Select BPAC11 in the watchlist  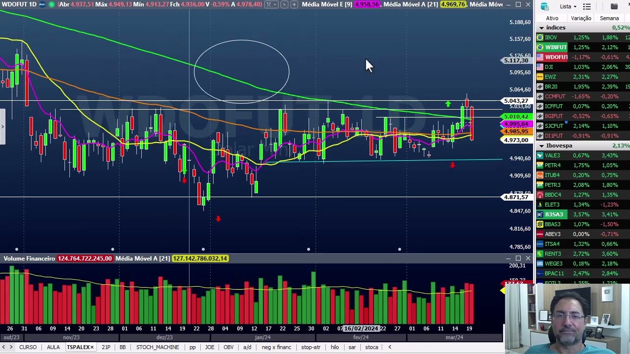coord(554,273)
